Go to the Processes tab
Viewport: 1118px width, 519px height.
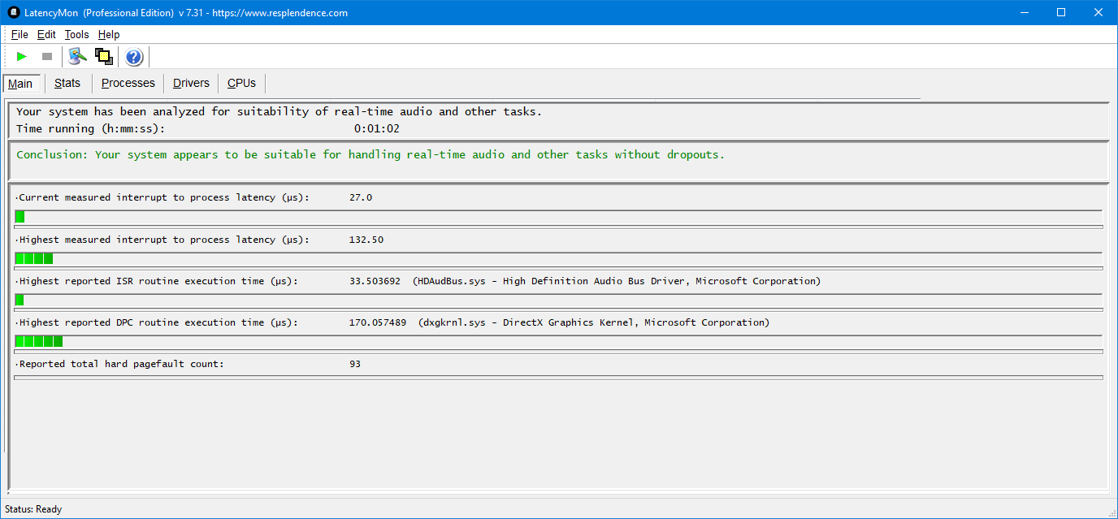click(x=128, y=83)
